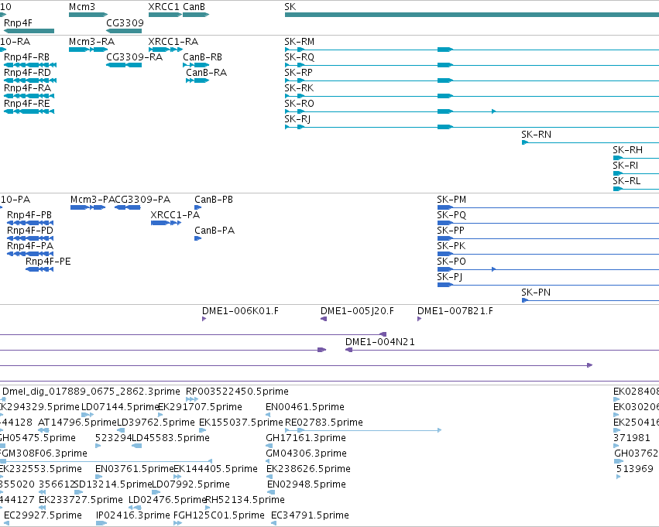Select transcript Rnp4F-RA
This screenshot has height=527, width=659.
[29, 96]
